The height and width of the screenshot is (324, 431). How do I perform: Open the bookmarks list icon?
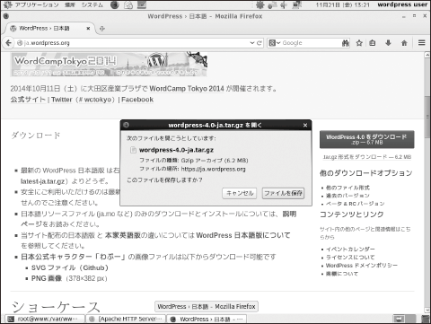[373, 43]
